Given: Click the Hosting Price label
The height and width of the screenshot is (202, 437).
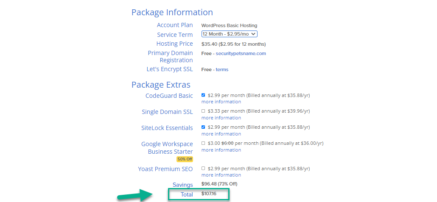Looking at the screenshot, I should point(174,44).
